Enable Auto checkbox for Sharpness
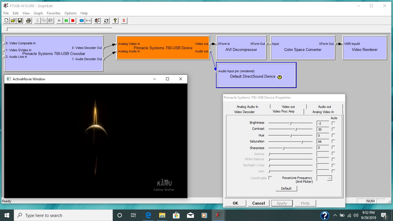 coord(333,148)
